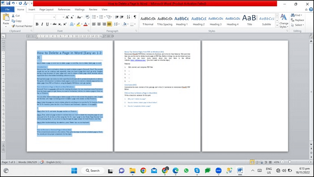314x177 pixels.
Task: Open the Font dialog launcher
Action: pyautogui.click(x=88, y=31)
